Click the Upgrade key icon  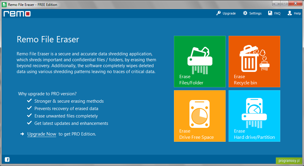(x=218, y=13)
